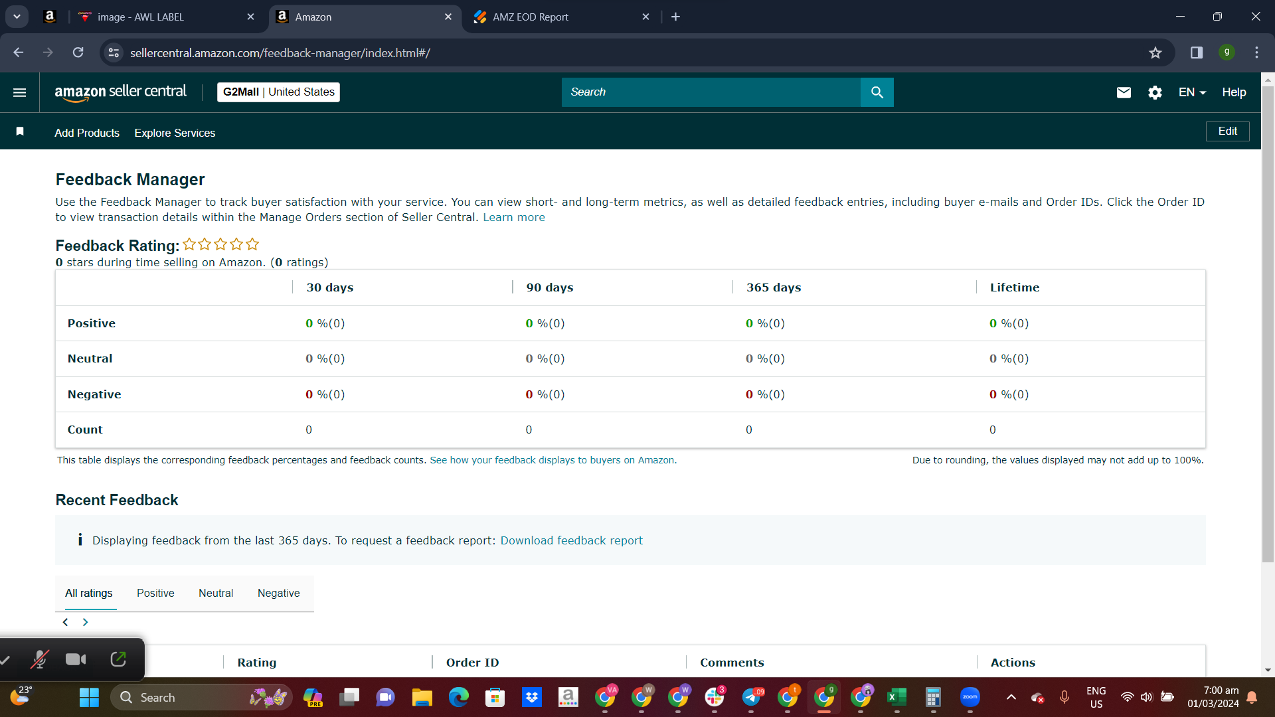This screenshot has width=1275, height=717.
Task: Select the Neutral feedback tab
Action: tap(216, 593)
